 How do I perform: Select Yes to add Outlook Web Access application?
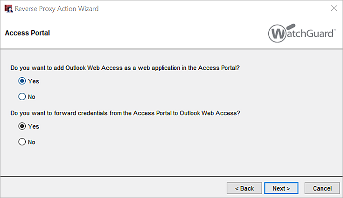coord(22,81)
